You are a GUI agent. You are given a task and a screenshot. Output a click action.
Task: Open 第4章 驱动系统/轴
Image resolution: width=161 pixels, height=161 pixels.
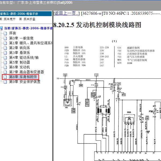(24, 57)
